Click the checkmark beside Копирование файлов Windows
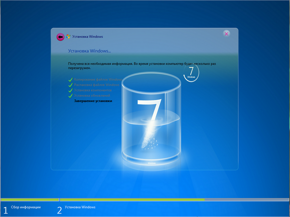The image size is (290, 217). 70,80
